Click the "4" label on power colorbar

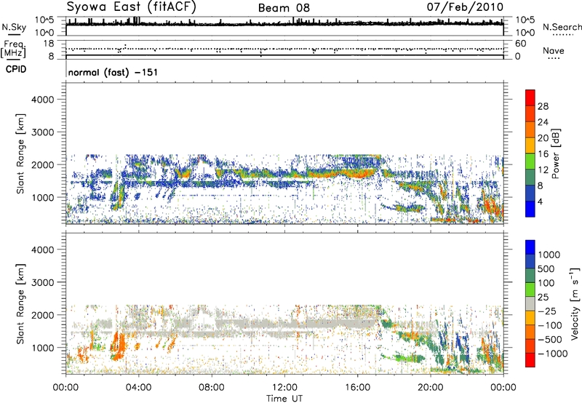[x=540, y=201]
